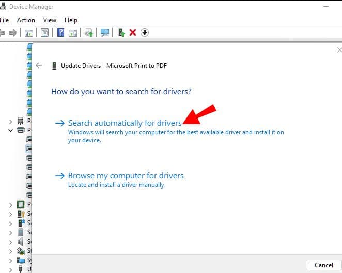Image resolution: width=342 pixels, height=273 pixels.
Task: Toggle the show/hide console tree toolbar icon
Action: click(x=29, y=33)
